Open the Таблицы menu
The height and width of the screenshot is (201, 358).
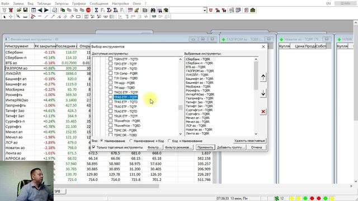tap(44, 3)
